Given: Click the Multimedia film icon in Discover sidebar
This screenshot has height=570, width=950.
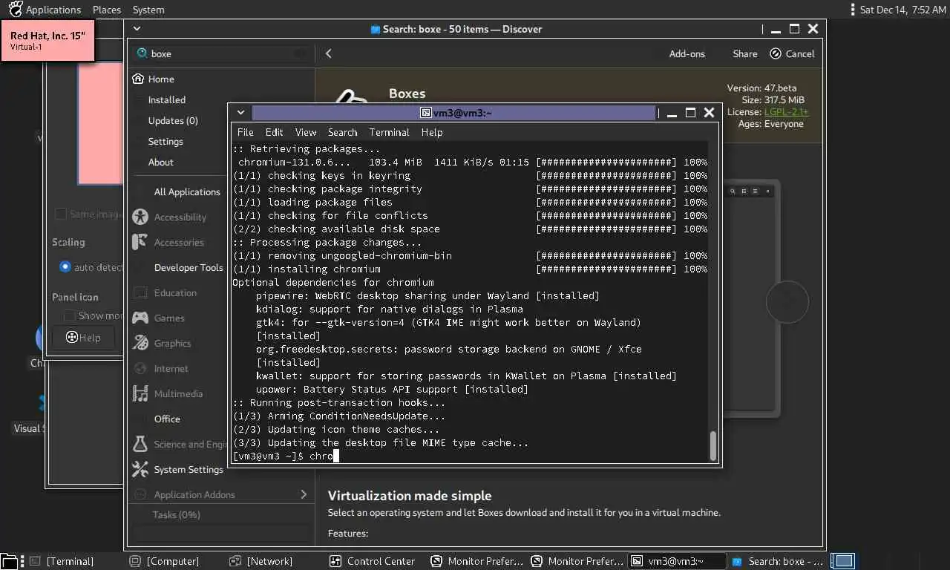Looking at the screenshot, I should point(140,393).
